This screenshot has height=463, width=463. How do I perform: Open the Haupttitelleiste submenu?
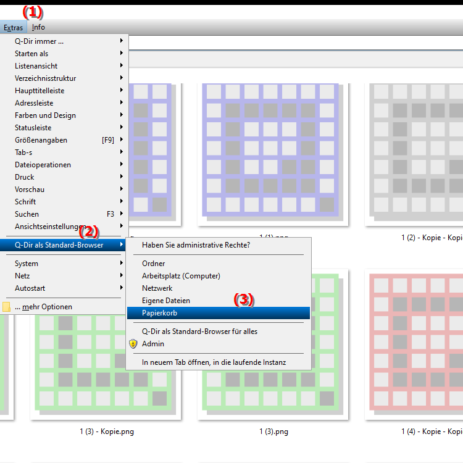pos(64,91)
